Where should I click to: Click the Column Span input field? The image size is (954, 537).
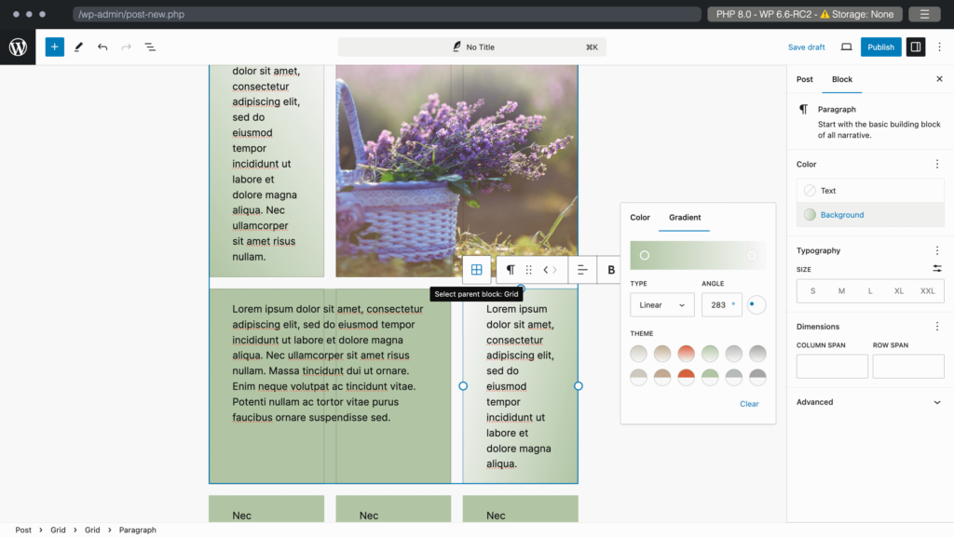(832, 367)
